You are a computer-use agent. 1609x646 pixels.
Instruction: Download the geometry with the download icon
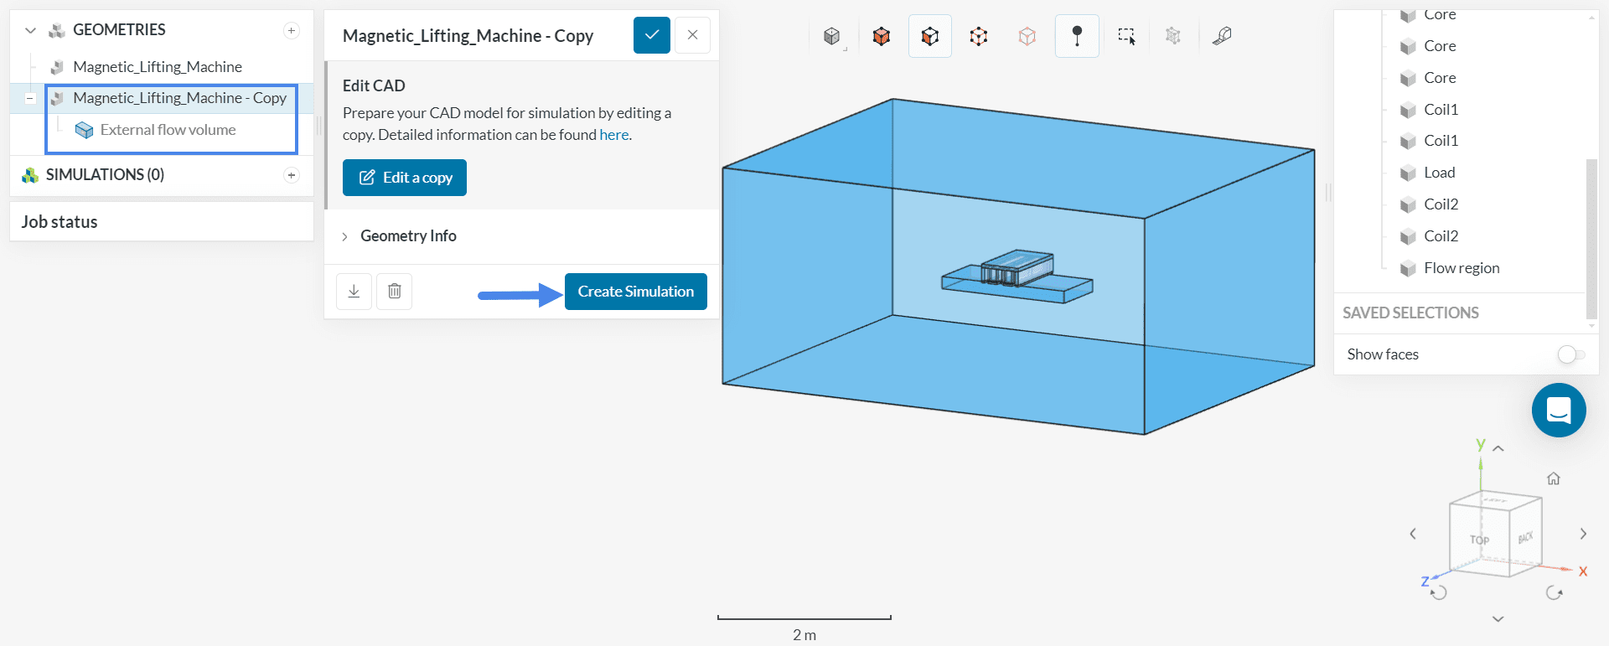354,292
